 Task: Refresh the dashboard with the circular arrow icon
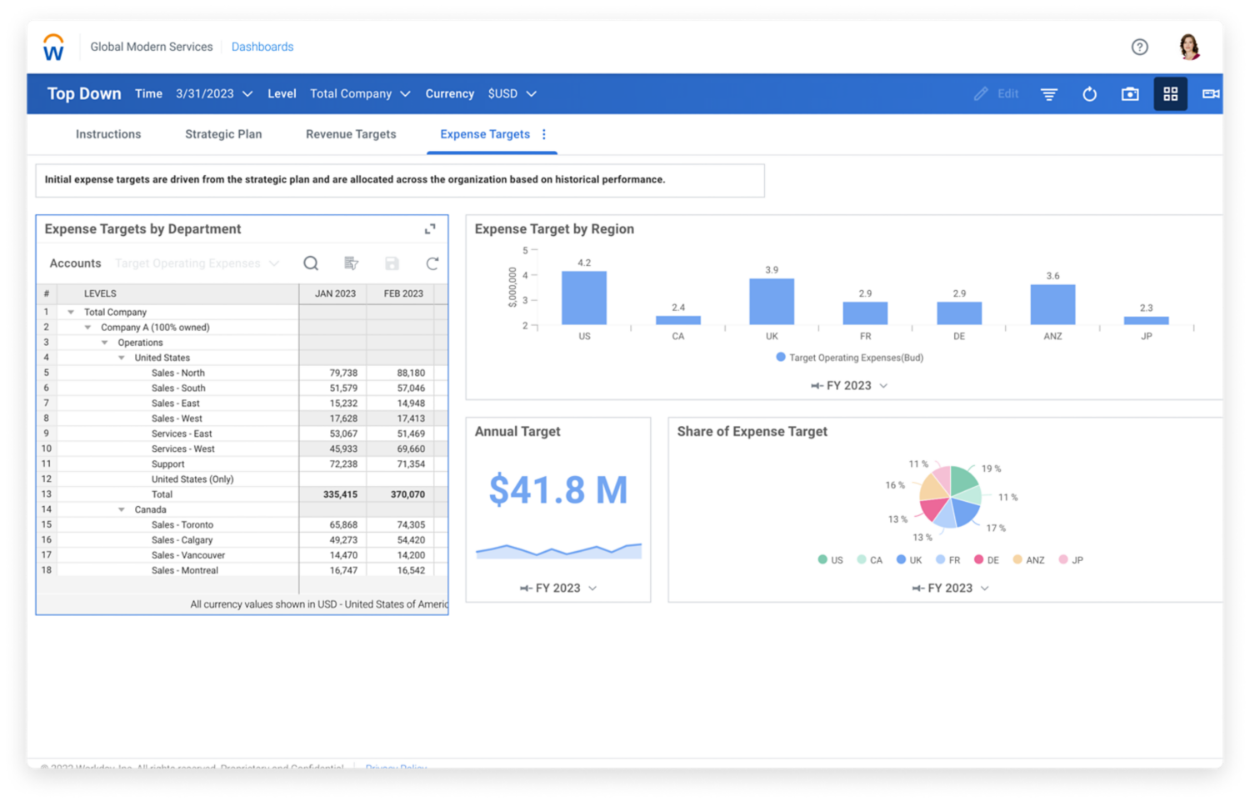[1089, 93]
